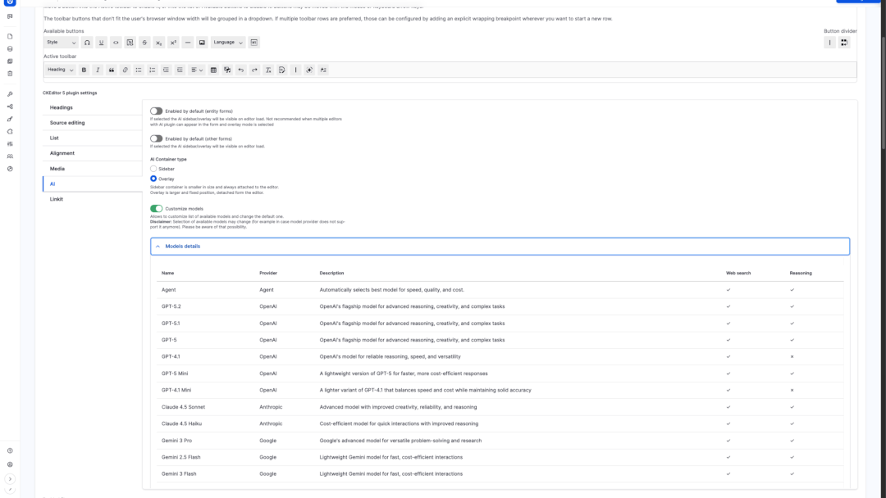Click the vertical divider button under Button divider

(x=829, y=43)
